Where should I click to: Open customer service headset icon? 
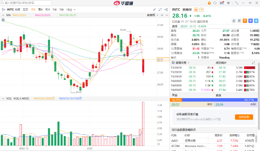point(215,3)
